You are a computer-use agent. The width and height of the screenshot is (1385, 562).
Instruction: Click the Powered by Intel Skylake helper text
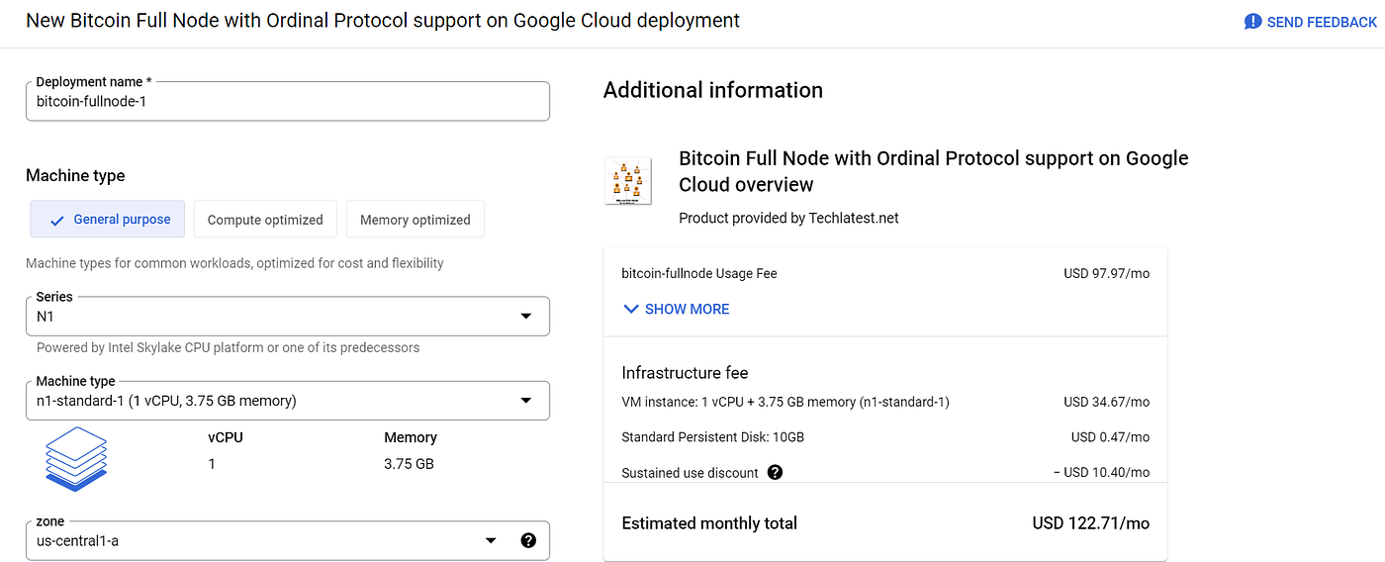228,347
